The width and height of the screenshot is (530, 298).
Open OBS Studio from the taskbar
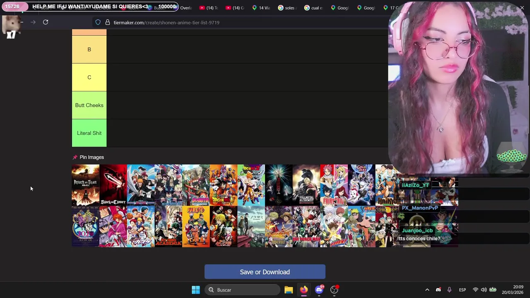pyautogui.click(x=334, y=290)
